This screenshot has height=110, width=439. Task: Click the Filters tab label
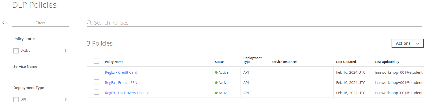tap(40, 23)
